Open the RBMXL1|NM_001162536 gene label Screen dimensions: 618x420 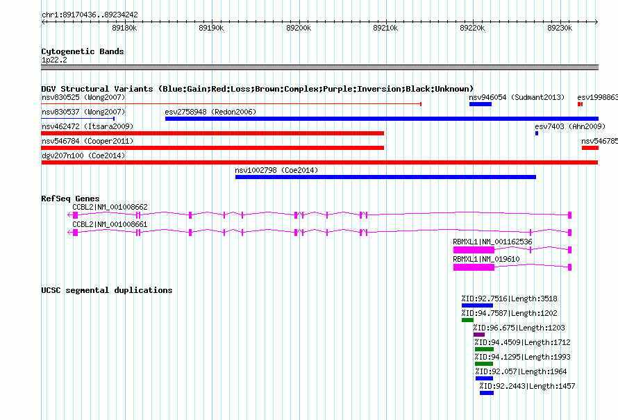(492, 242)
